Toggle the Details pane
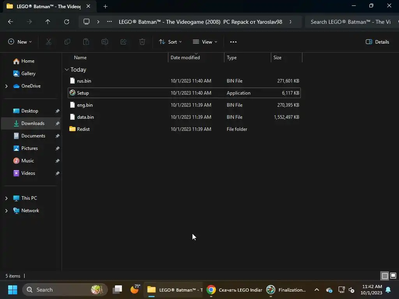 tap(377, 42)
